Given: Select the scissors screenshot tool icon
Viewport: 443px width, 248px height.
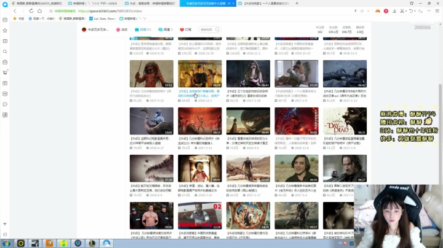Looking at the screenshot, I should [x=402, y=11].
